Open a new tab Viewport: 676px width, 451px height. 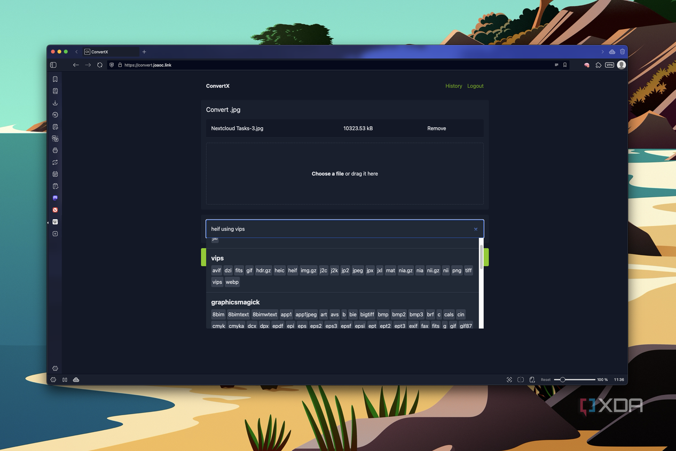coord(144,52)
